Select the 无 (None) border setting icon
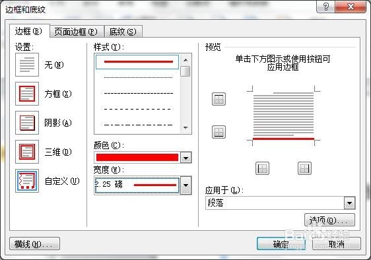371x260 pixels. point(27,65)
